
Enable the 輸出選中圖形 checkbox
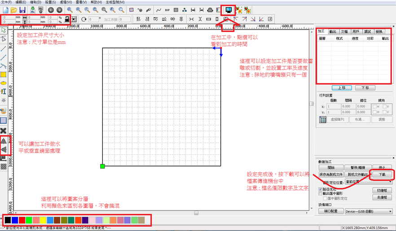(x=321, y=193)
